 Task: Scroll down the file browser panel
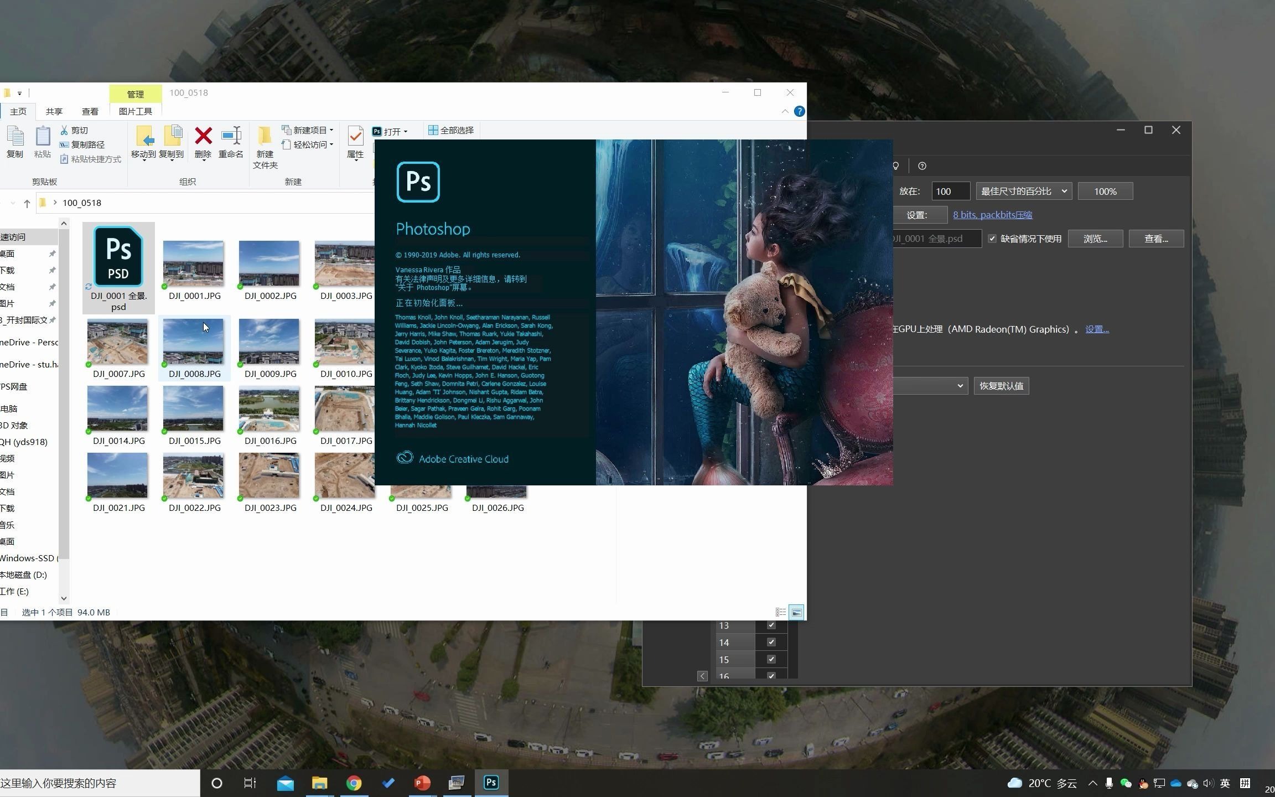click(64, 598)
